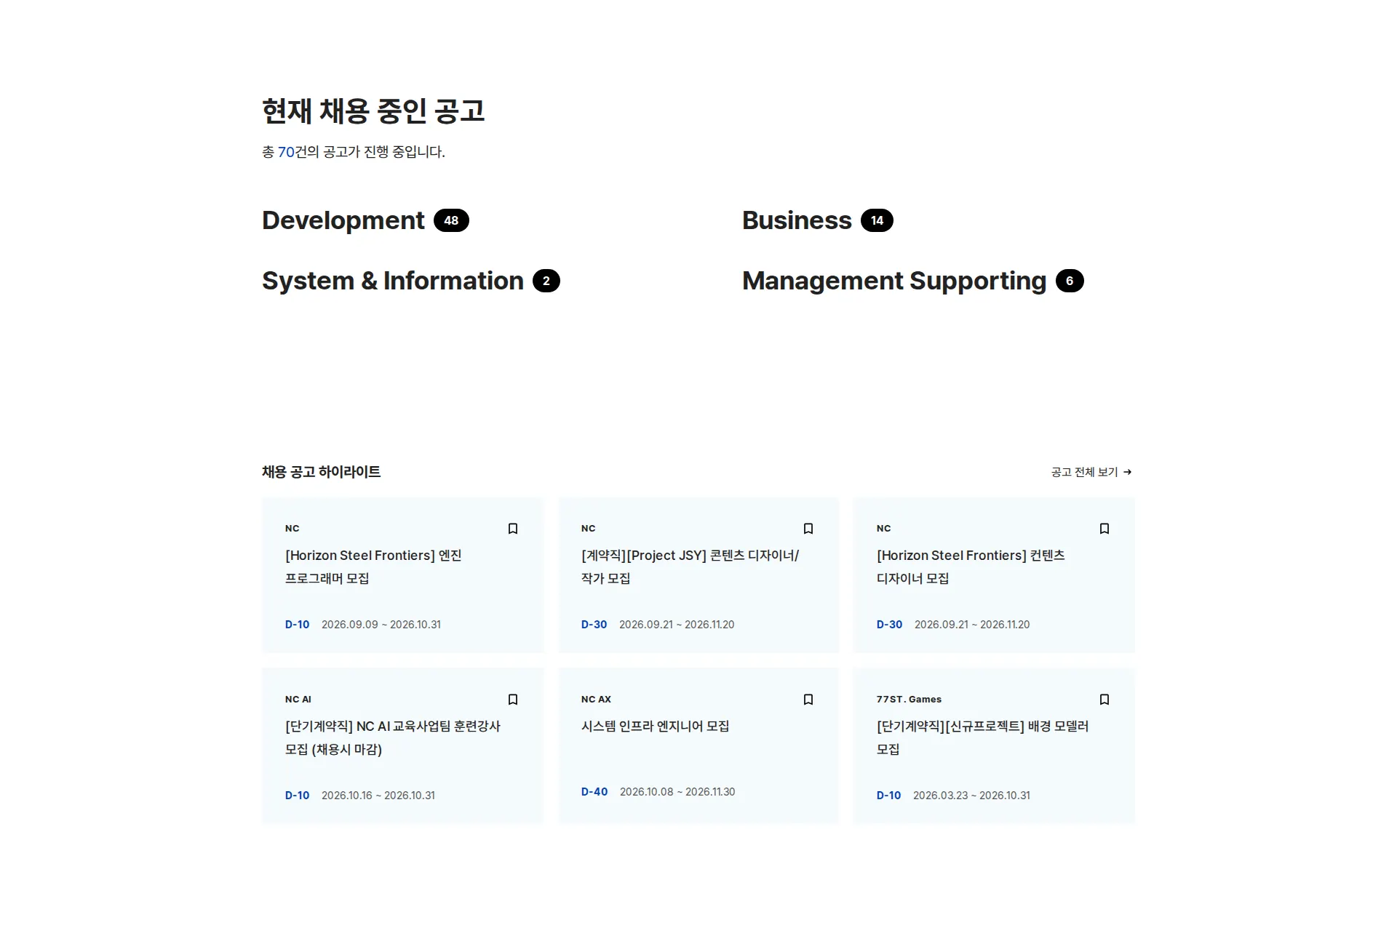Click the 현재 채용 중인 공고 heading
1397x933 pixels.
click(x=373, y=111)
